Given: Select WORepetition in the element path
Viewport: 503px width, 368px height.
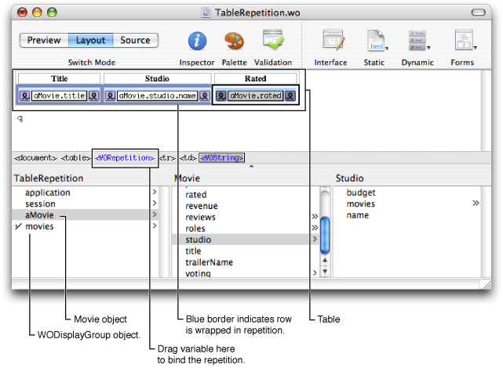Looking at the screenshot, I should click(x=124, y=157).
